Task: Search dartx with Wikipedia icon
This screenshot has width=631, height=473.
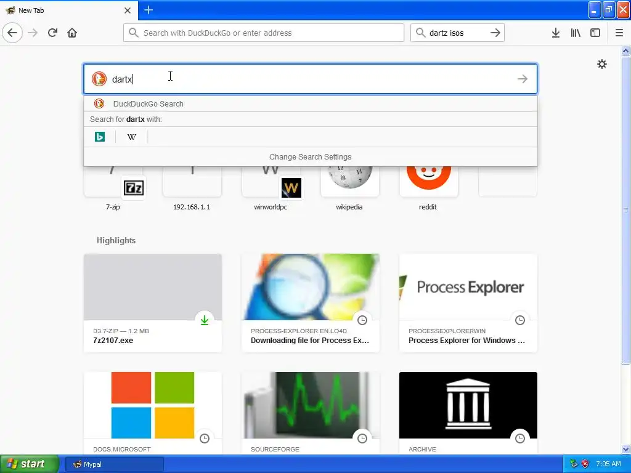Action: pos(132,137)
